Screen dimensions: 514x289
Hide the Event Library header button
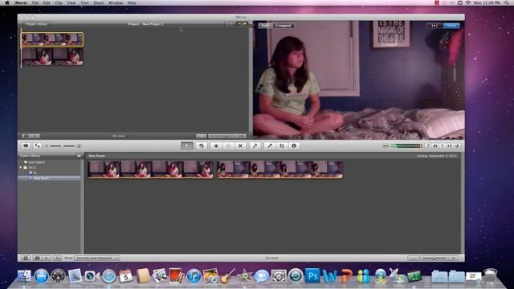point(79,156)
